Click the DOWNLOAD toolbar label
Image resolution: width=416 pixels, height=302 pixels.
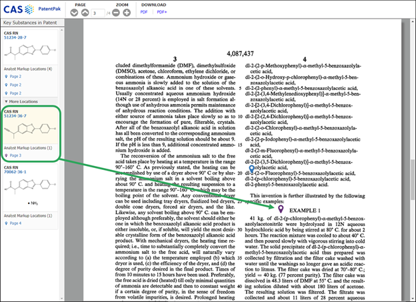(x=153, y=5)
